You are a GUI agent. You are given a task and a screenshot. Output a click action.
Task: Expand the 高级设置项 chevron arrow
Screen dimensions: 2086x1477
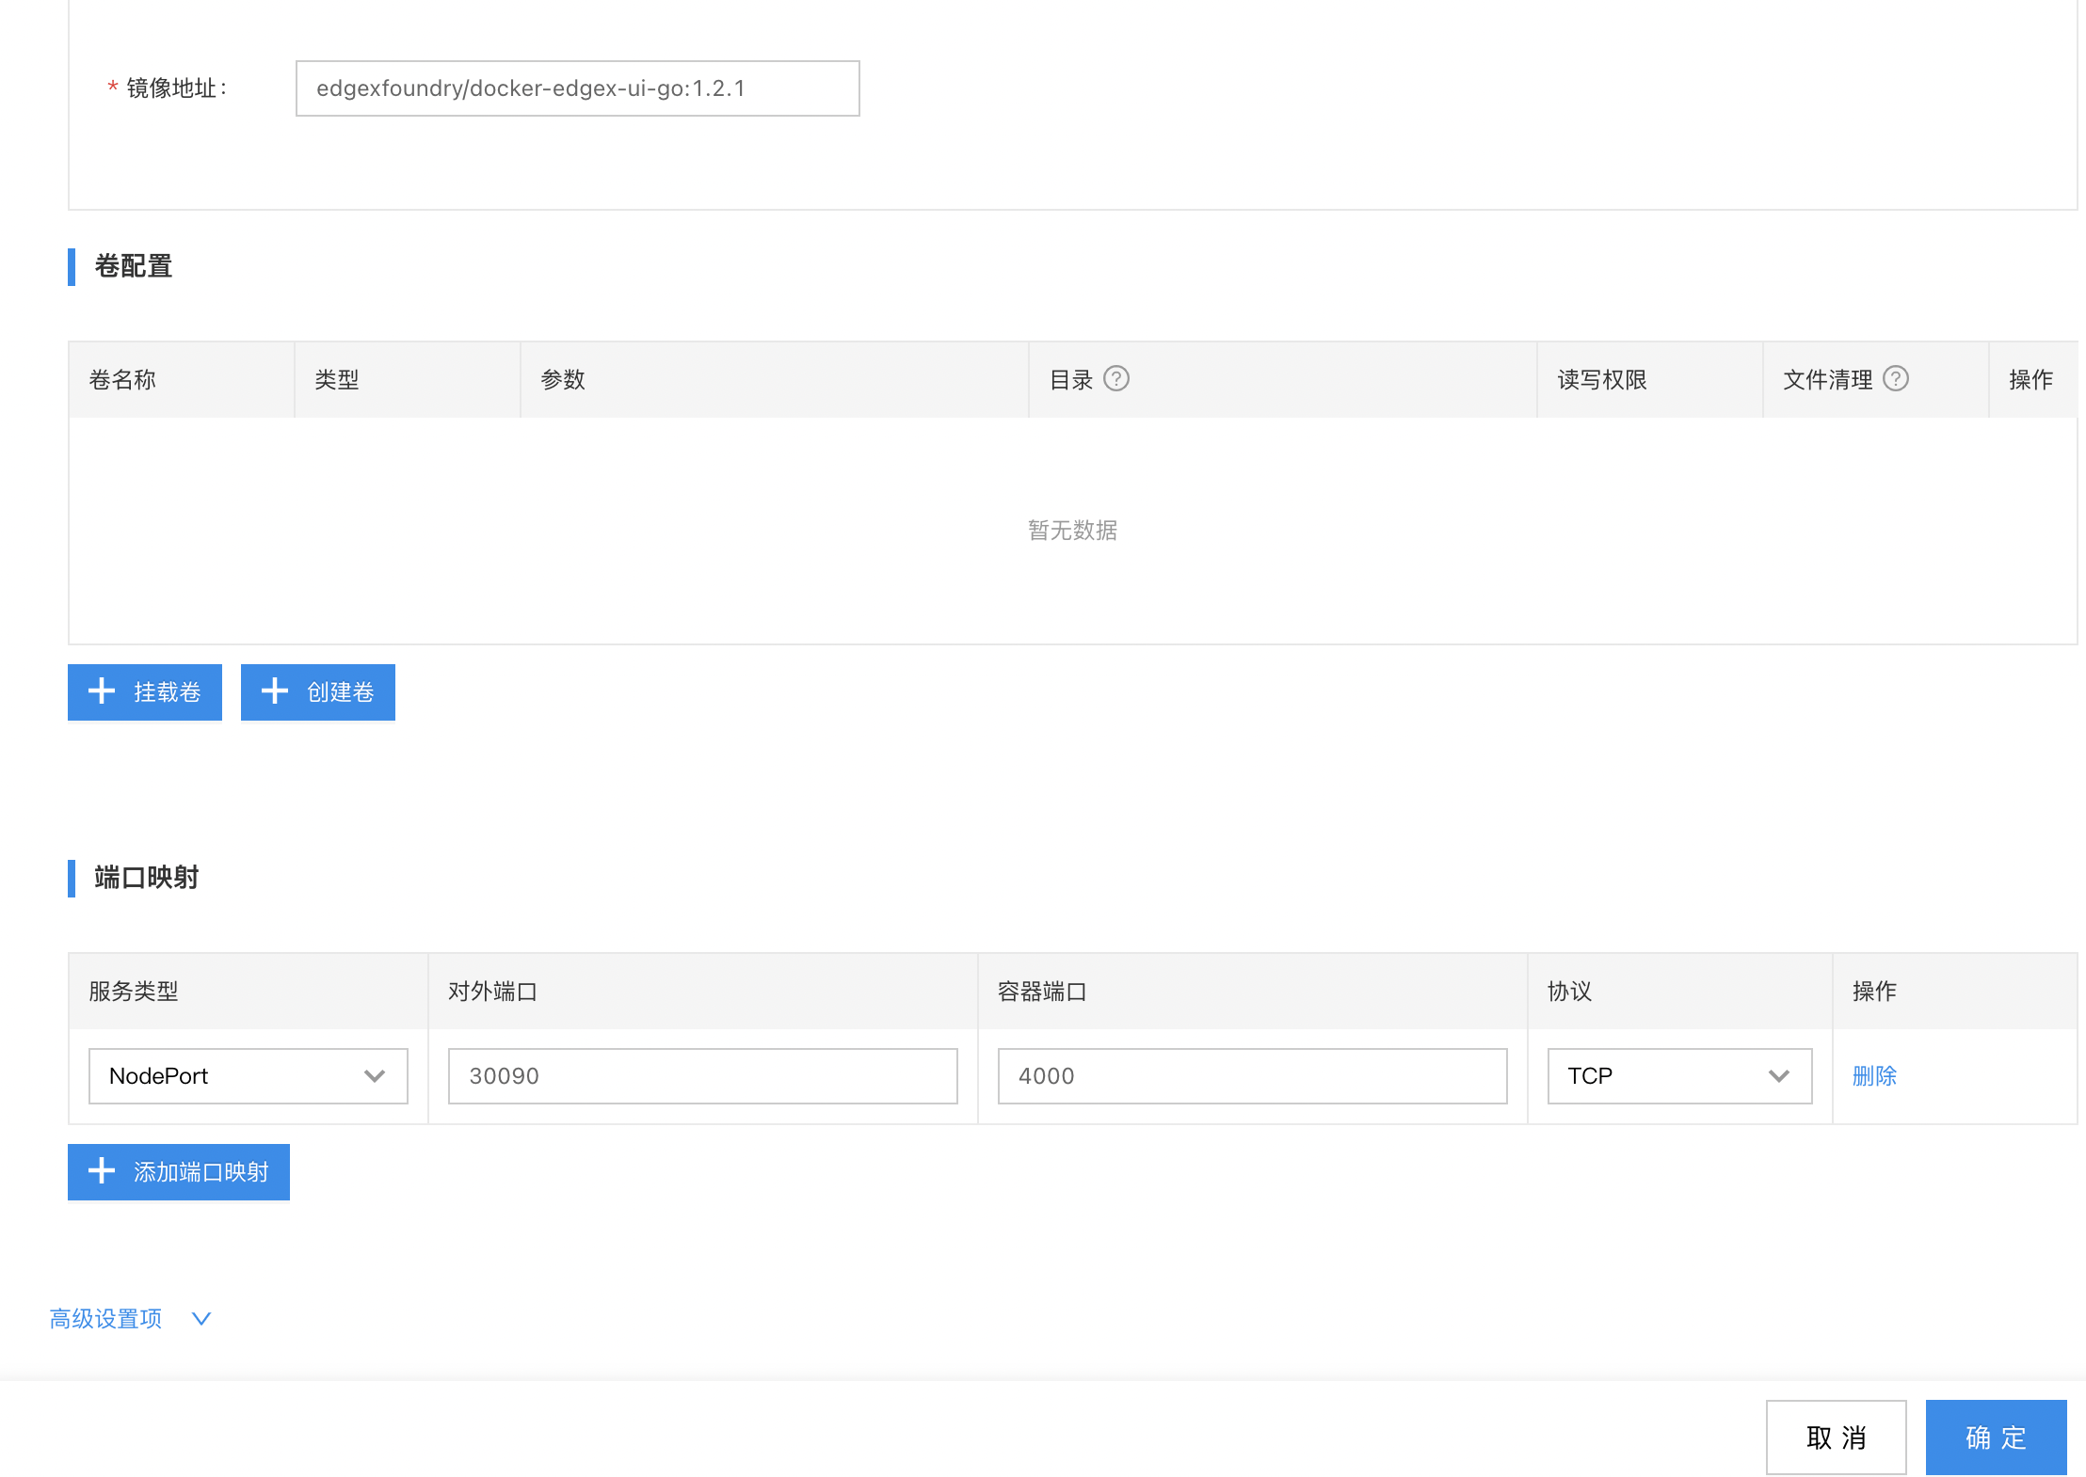201,1319
